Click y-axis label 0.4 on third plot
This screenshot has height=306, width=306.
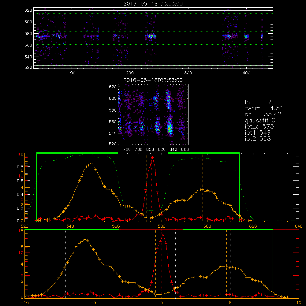(x=20, y=195)
